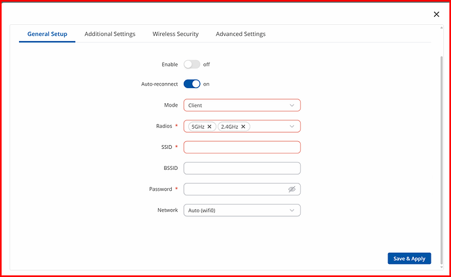Close the wireless setup dialog

pos(437,14)
